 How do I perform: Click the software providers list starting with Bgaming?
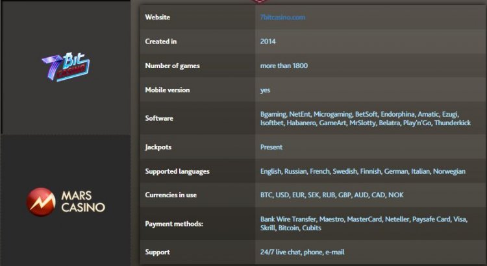(x=366, y=119)
